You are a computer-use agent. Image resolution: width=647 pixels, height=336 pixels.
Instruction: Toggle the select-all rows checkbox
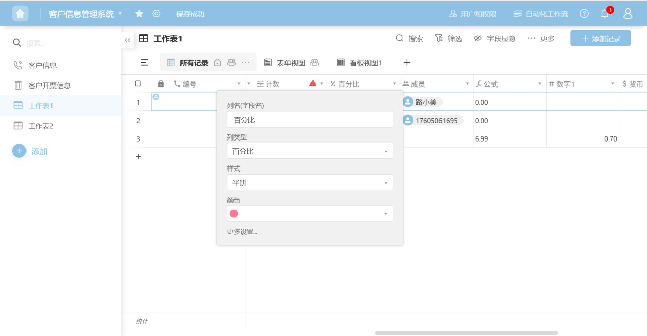pos(138,83)
